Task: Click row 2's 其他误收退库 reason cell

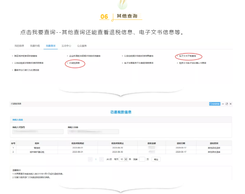Action: (214, 152)
